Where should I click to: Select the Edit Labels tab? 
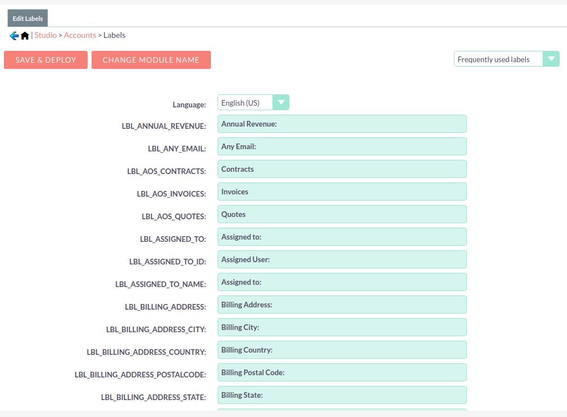[28, 19]
